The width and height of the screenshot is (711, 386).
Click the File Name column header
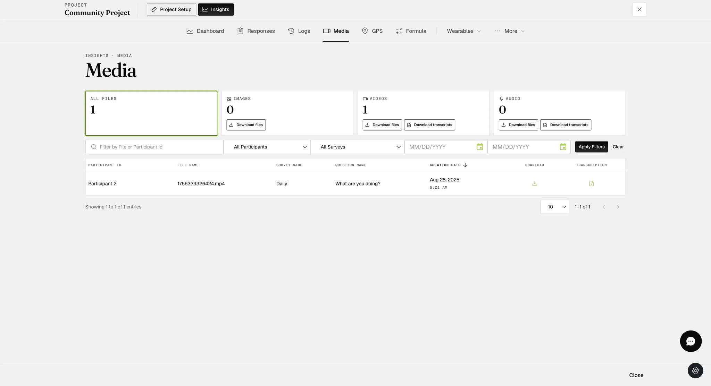[x=188, y=165]
